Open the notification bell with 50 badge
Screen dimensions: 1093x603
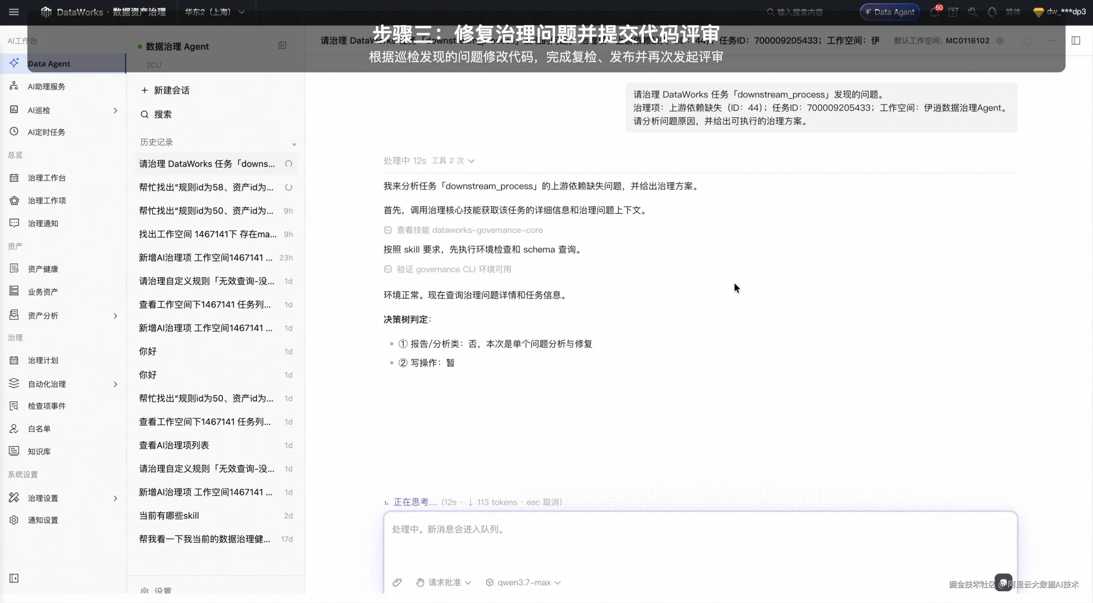[935, 12]
